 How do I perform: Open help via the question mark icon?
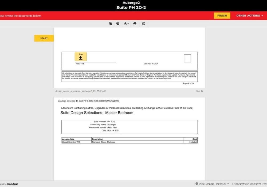(144, 24)
